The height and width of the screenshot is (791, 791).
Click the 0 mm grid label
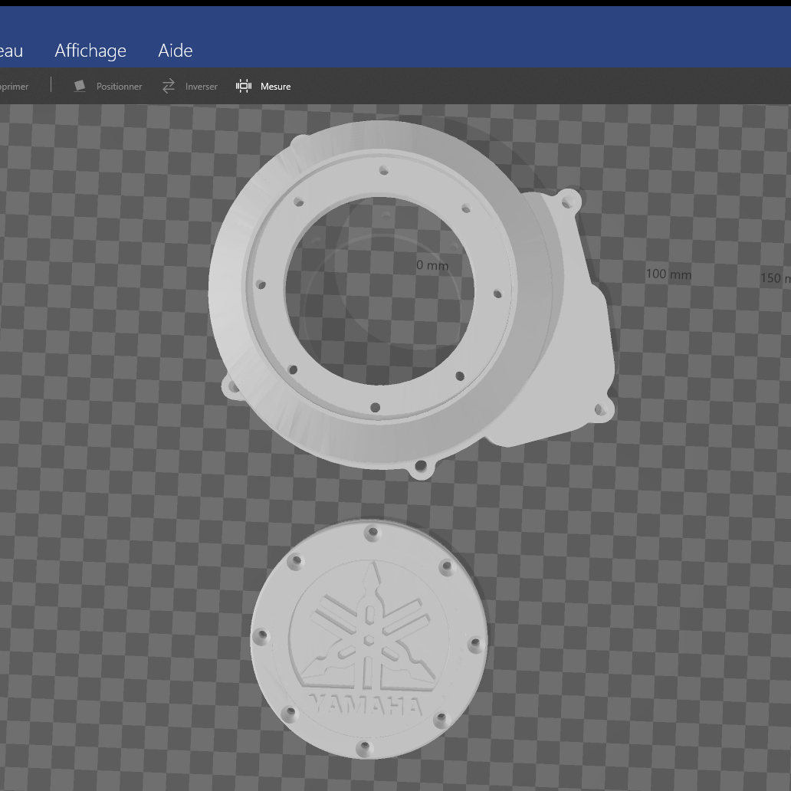pyautogui.click(x=432, y=265)
